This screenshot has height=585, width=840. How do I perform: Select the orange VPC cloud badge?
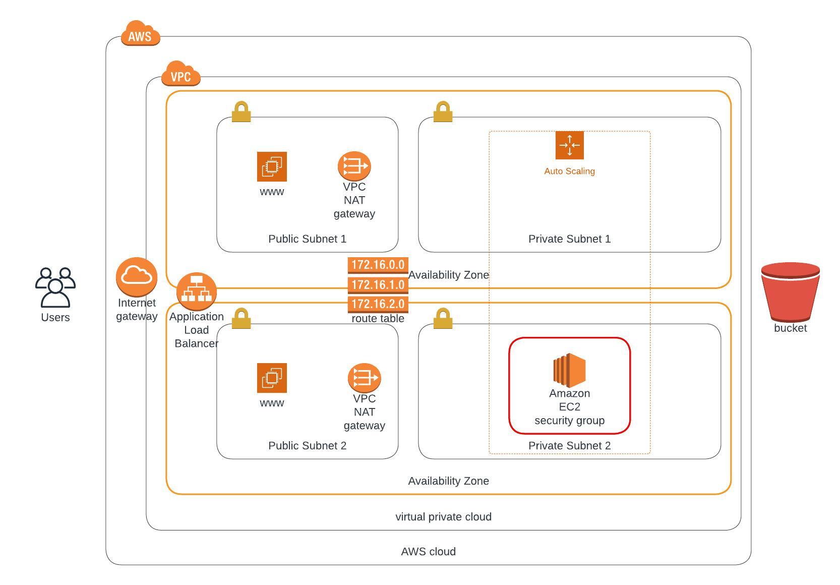coord(181,75)
